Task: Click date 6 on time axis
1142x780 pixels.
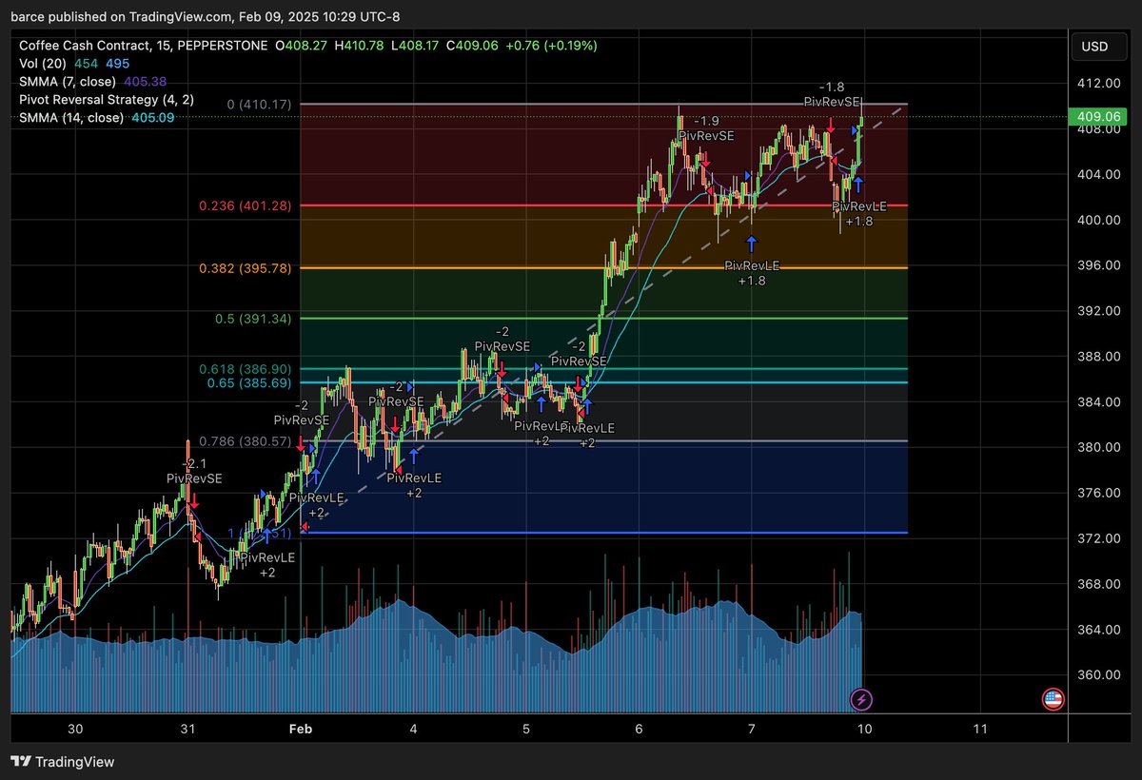Action: (639, 730)
